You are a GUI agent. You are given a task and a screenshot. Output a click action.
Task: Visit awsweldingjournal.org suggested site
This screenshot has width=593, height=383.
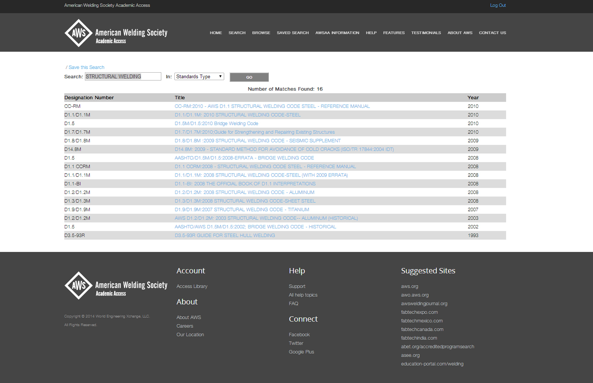coord(424,303)
